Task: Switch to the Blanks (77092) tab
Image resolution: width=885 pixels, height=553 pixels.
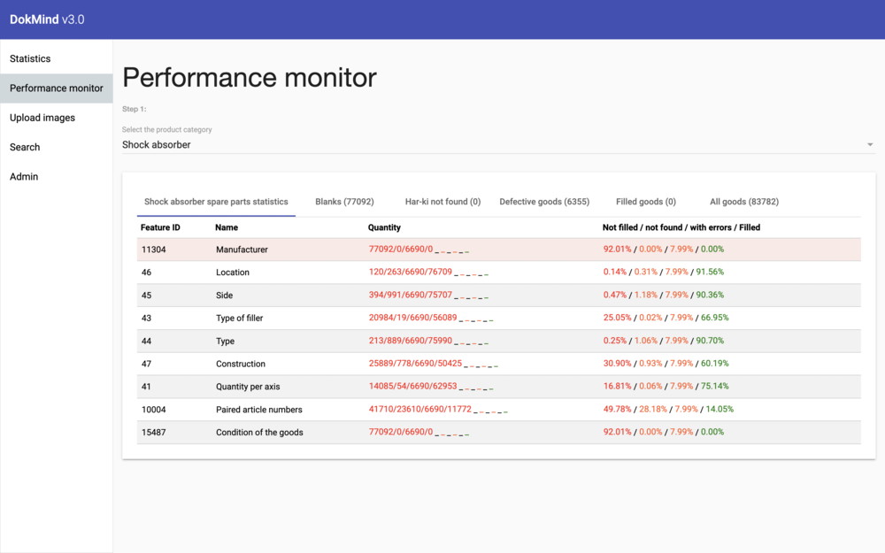Action: [x=344, y=202]
